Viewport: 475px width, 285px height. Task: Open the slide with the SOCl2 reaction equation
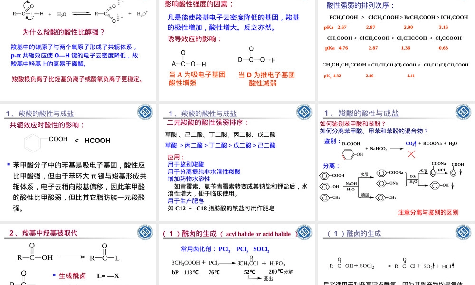(x=396, y=254)
